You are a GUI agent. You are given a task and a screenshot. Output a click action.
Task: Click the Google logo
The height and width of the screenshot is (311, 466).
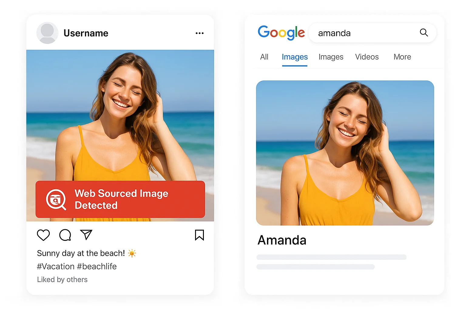pyautogui.click(x=281, y=32)
